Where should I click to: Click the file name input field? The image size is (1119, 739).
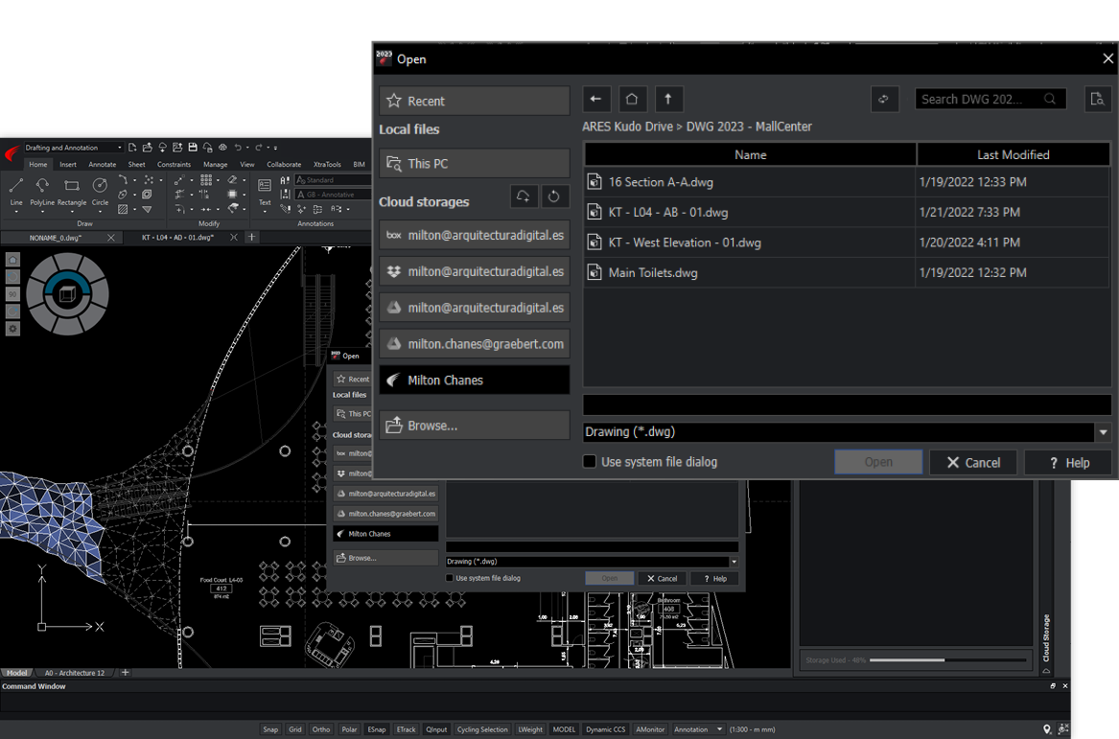(847, 405)
